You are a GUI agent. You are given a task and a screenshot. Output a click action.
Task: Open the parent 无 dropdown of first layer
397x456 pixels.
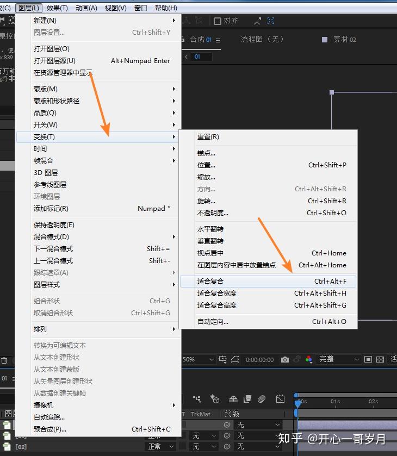[258, 425]
